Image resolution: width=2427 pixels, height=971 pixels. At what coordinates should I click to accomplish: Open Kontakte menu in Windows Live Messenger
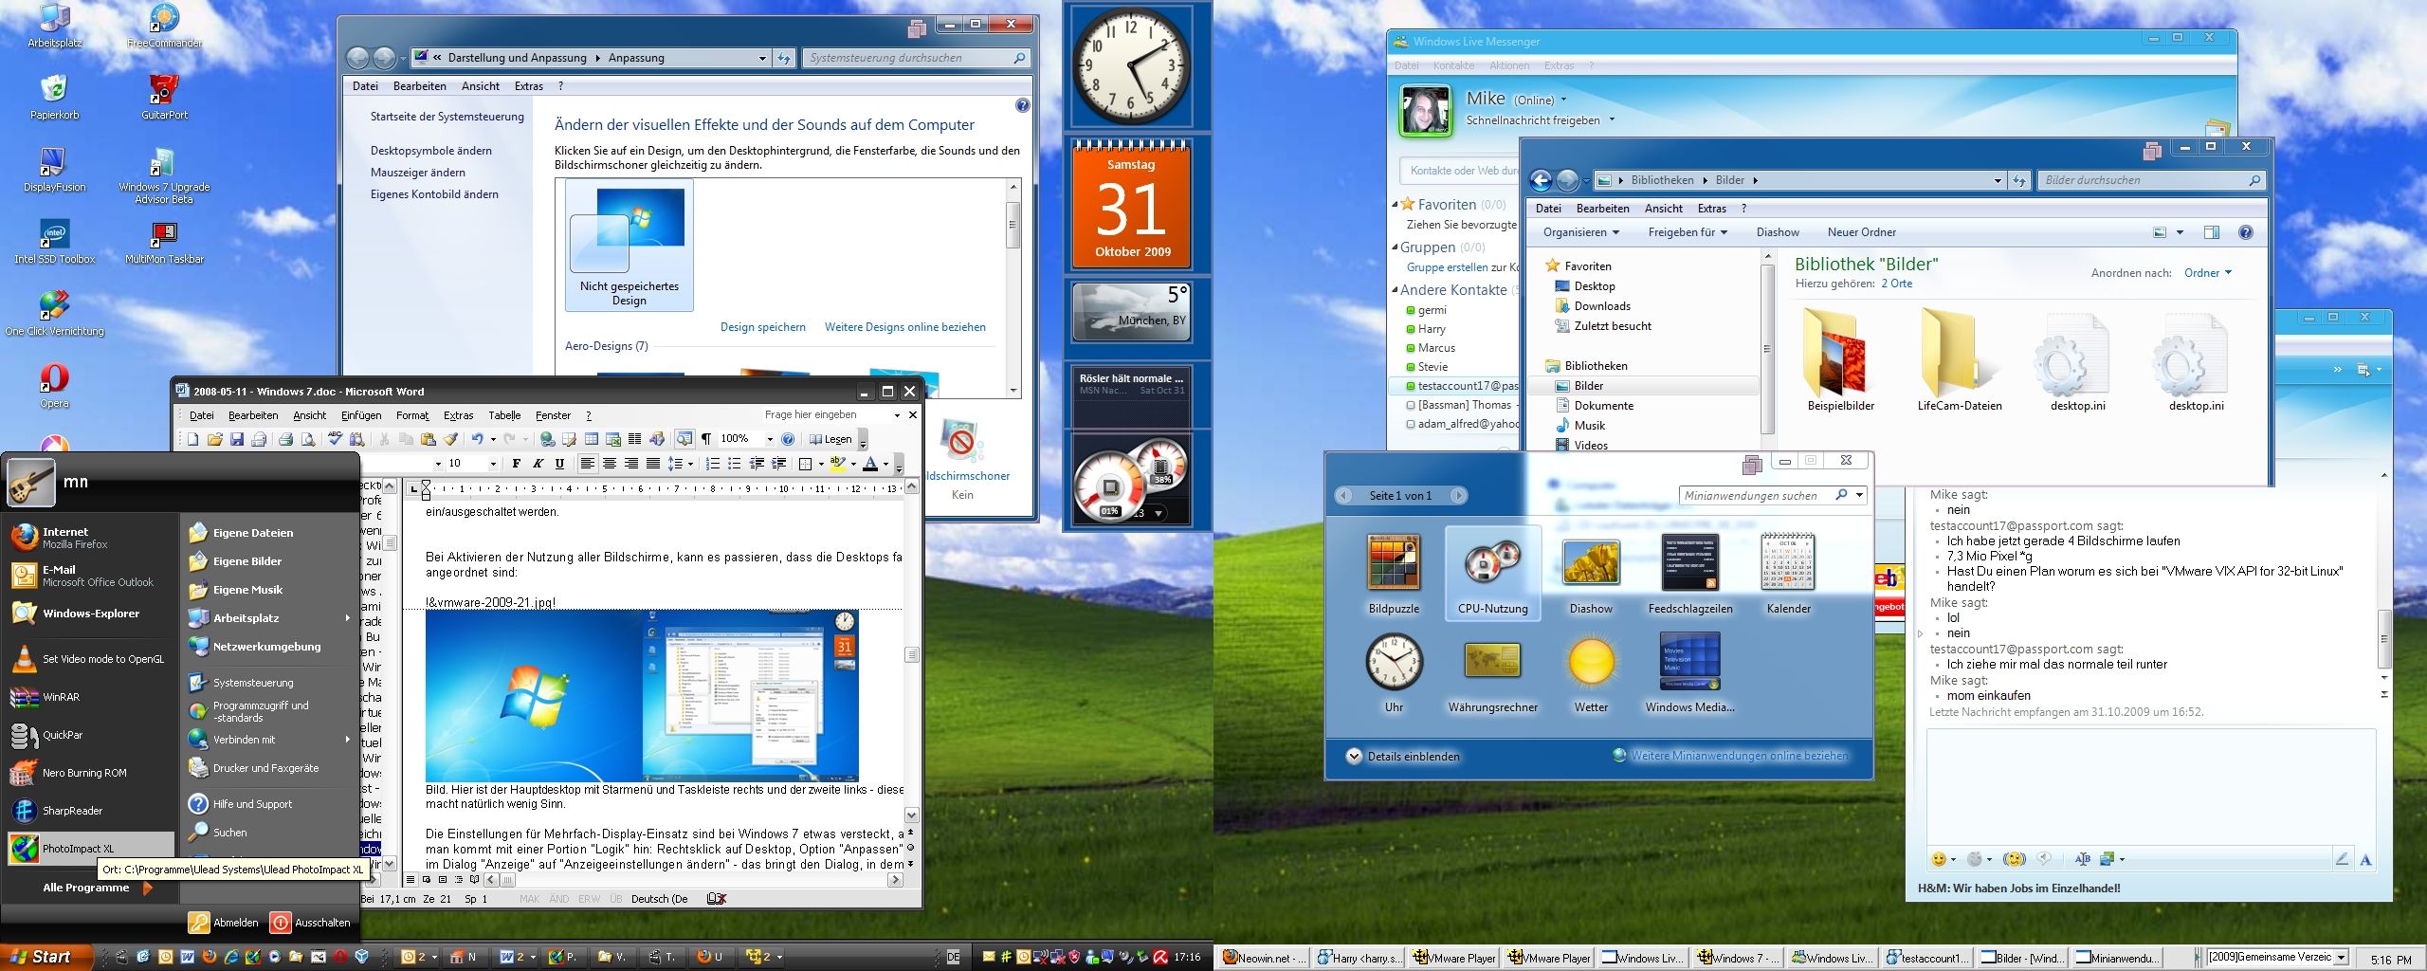click(1453, 65)
